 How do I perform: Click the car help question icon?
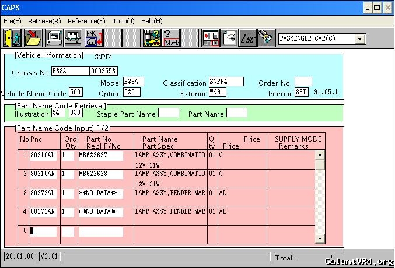151,38
